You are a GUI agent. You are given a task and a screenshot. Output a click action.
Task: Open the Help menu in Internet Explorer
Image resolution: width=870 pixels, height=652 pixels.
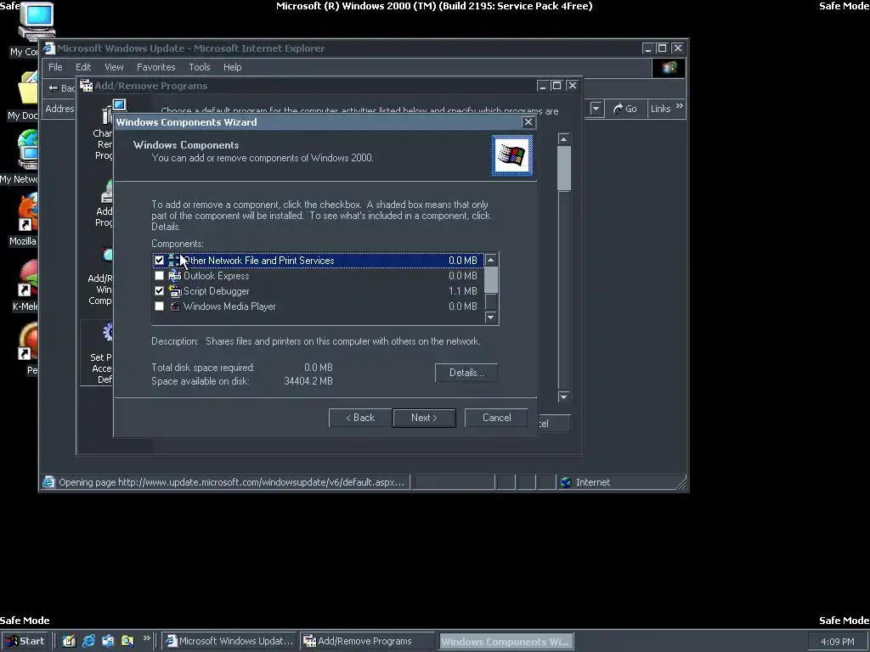click(x=233, y=67)
